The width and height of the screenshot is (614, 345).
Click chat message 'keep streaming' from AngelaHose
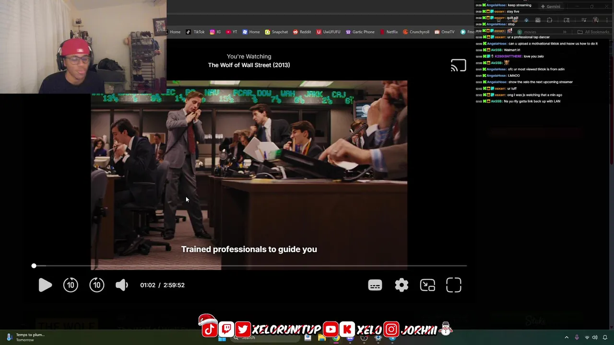coord(519,5)
